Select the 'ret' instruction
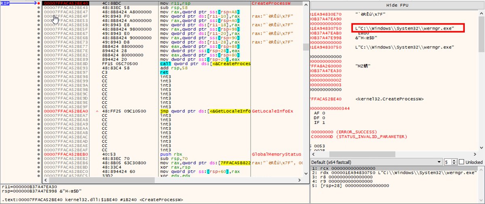The image size is (485, 204). [x=164, y=72]
